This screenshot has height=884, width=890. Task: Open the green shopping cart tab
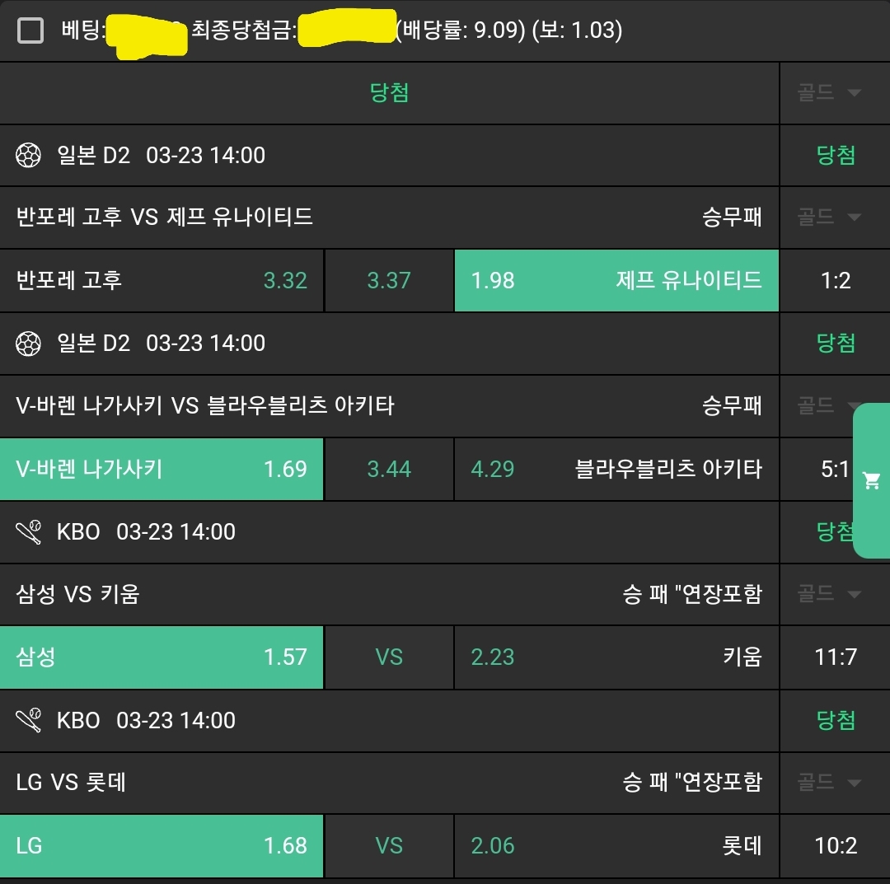(871, 481)
